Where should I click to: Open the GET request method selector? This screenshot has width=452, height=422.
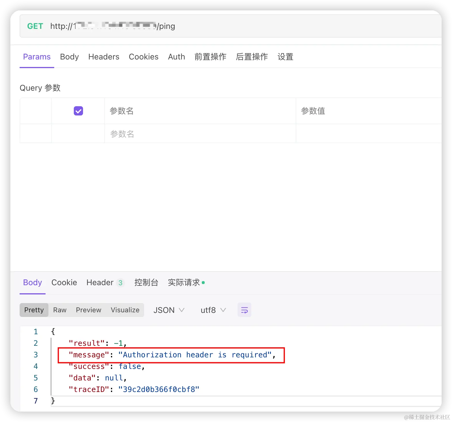[35, 26]
